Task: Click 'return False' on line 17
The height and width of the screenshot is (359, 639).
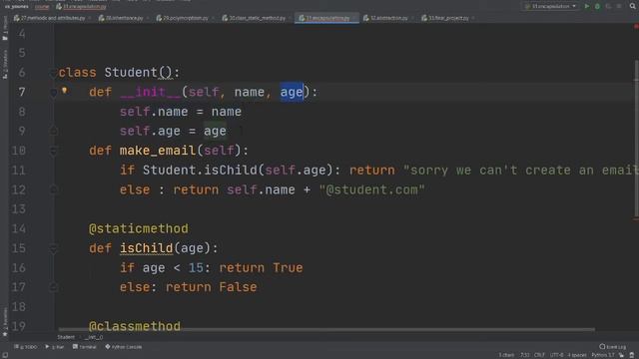Action: (x=212, y=287)
